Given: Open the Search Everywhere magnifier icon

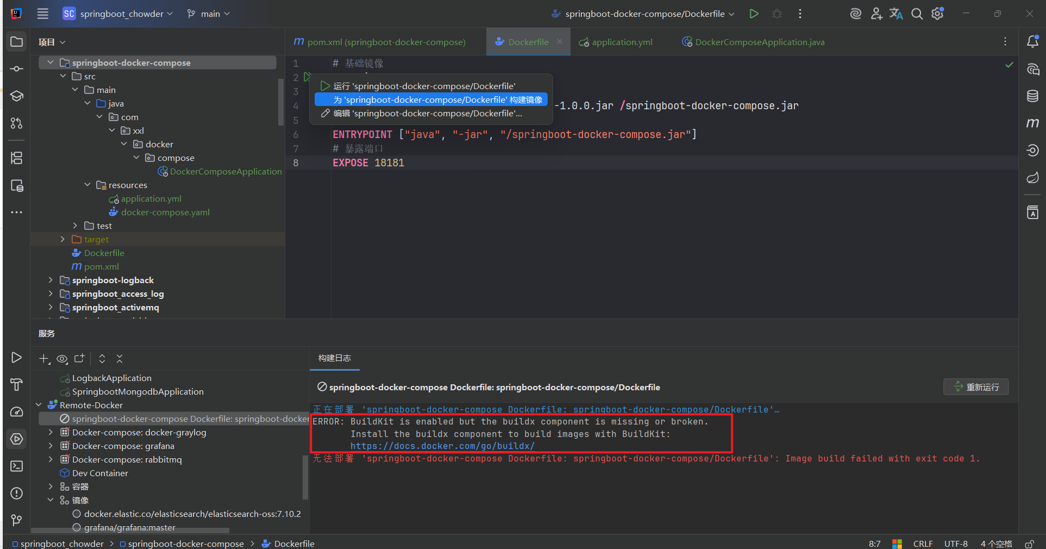Looking at the screenshot, I should point(917,14).
